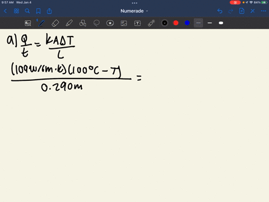269x202 pixels.
Task: Open search with the magnifier icon
Action: [27, 11]
